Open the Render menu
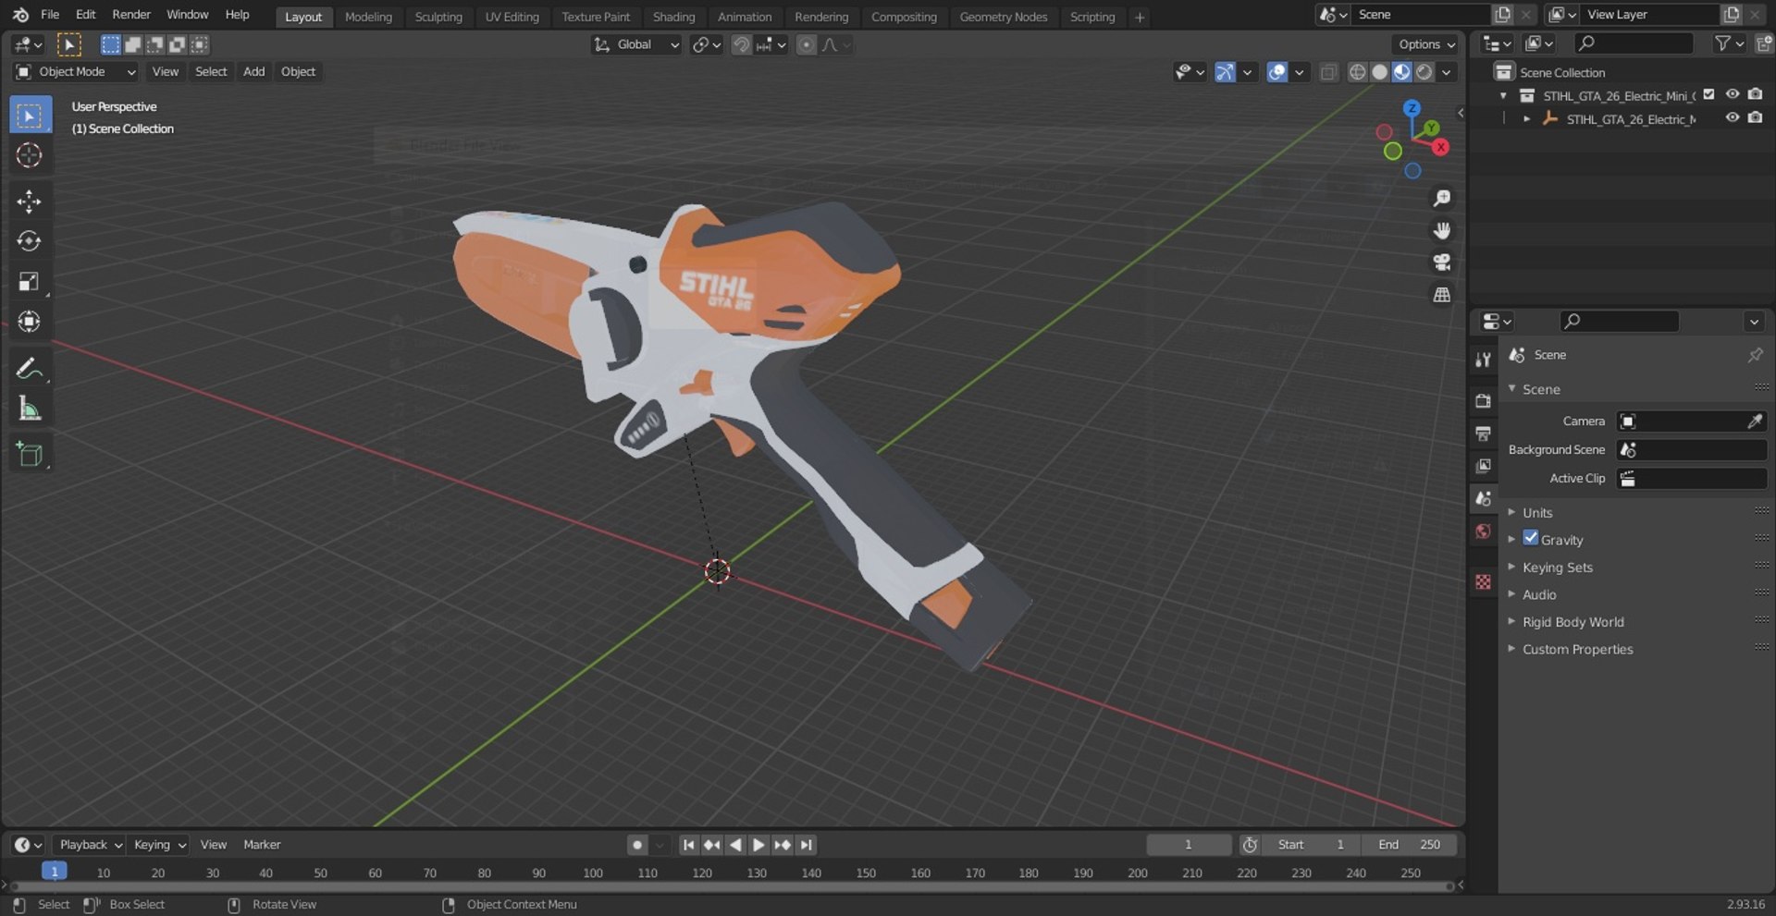Viewport: 1776px width, 916px height. [x=131, y=15]
